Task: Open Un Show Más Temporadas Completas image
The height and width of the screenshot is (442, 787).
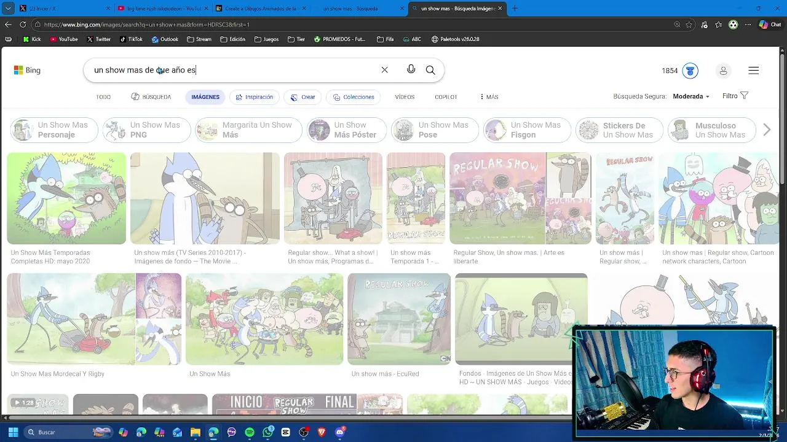Action: click(66, 198)
